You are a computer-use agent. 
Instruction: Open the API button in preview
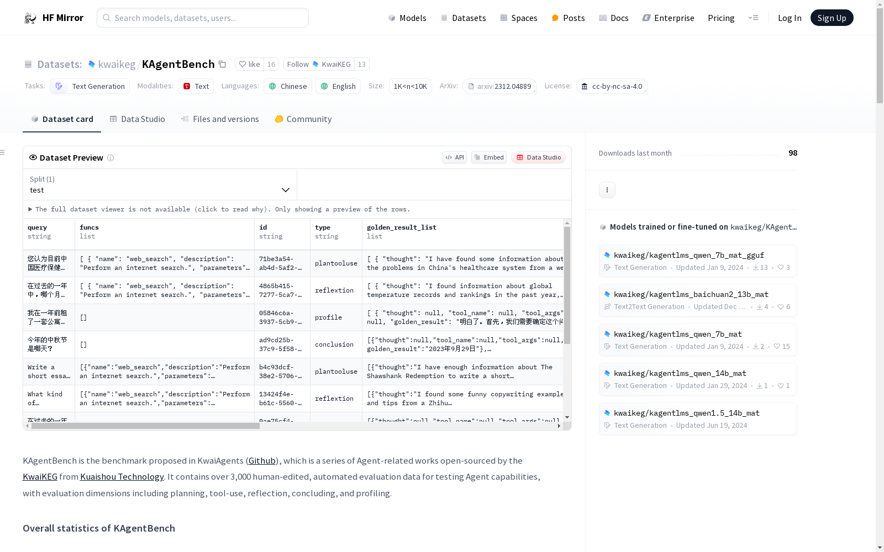[x=455, y=157]
